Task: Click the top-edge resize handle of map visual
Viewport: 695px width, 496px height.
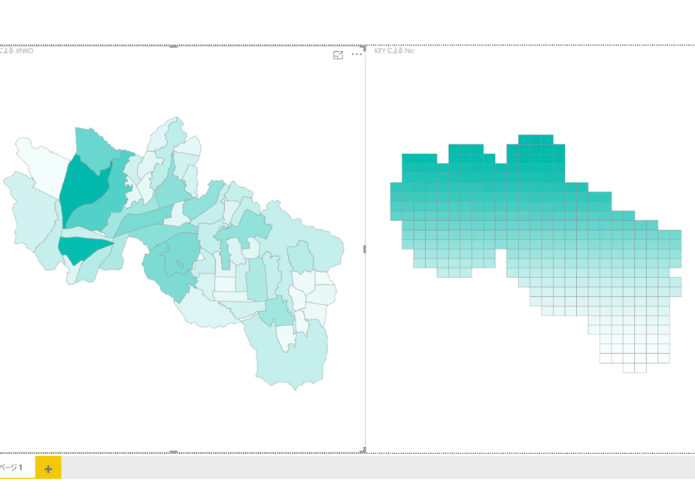Action: click(x=174, y=46)
